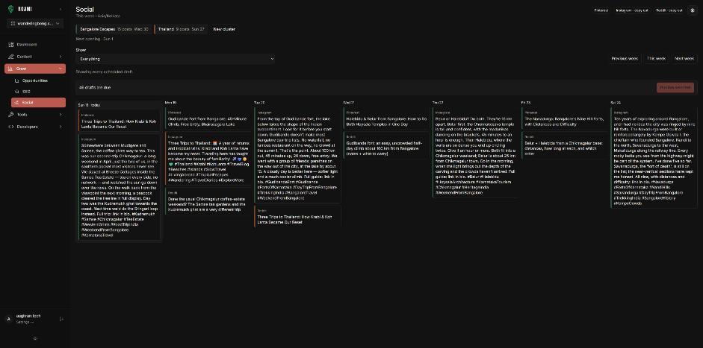
Task: Click the Opportunities icon in sidebar
Action: [17, 80]
